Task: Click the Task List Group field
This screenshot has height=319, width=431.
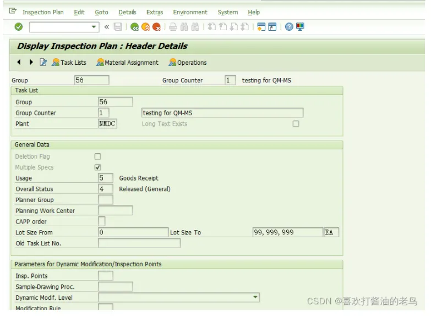Action: (x=116, y=102)
